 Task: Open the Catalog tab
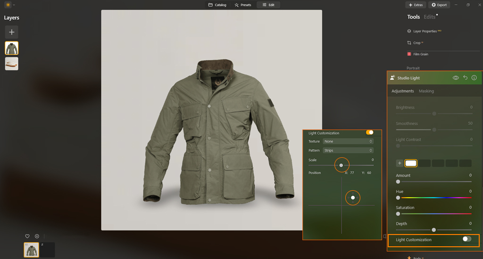(217, 5)
